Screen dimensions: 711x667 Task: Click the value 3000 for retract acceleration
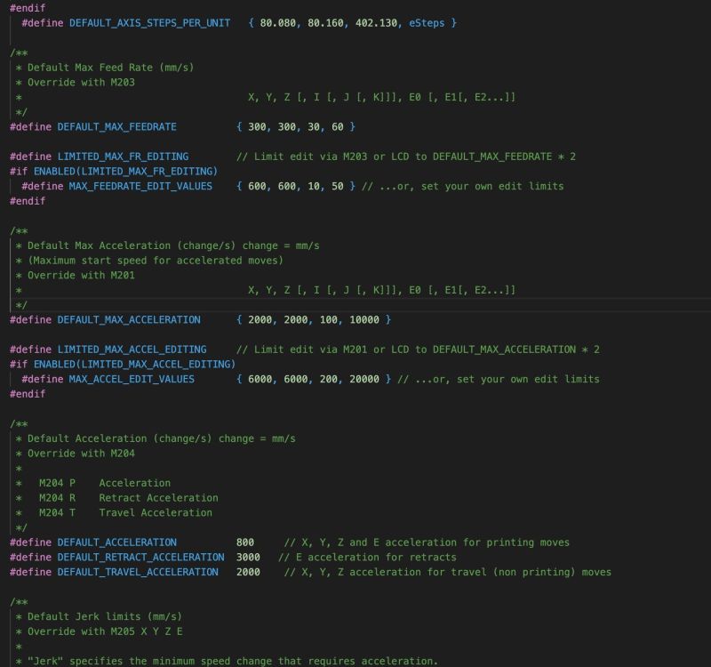[x=248, y=558]
